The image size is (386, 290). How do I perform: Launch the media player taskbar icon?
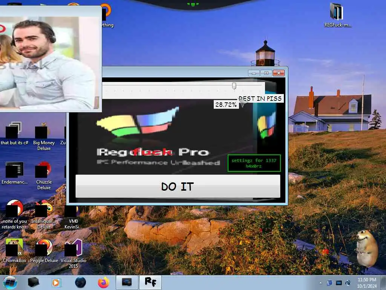[56, 282]
